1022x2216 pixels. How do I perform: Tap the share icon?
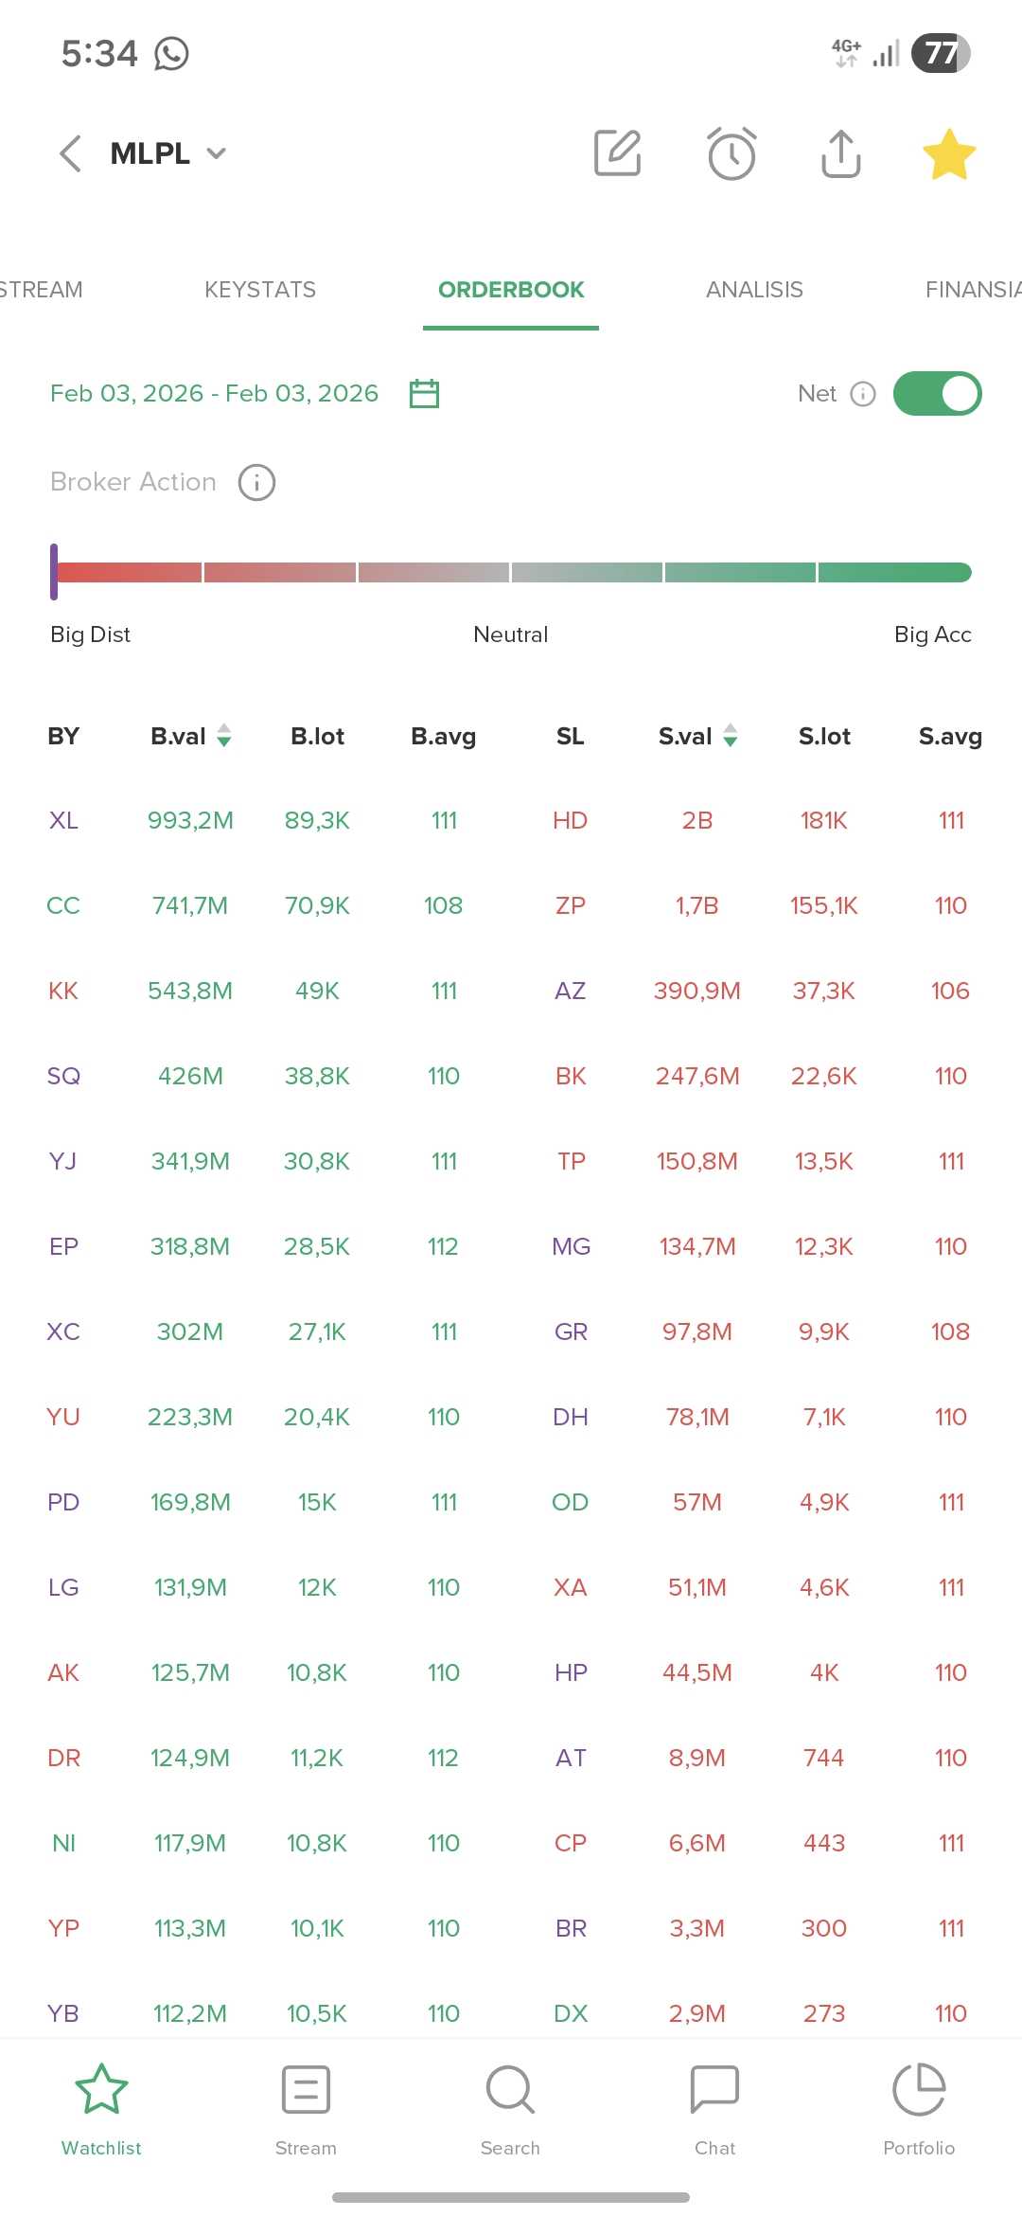(840, 153)
